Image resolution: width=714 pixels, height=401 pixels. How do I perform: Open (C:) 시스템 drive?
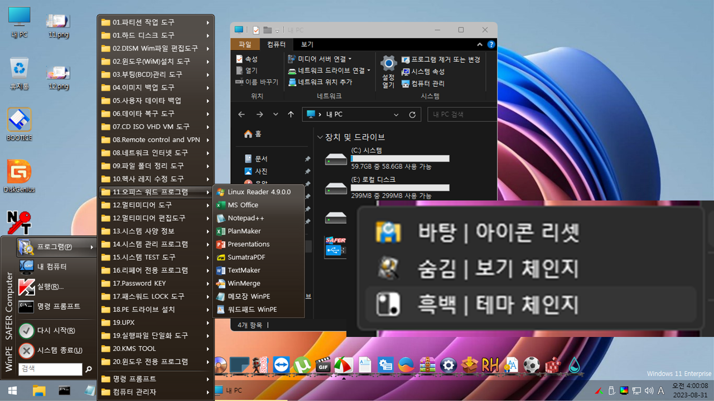click(x=388, y=159)
